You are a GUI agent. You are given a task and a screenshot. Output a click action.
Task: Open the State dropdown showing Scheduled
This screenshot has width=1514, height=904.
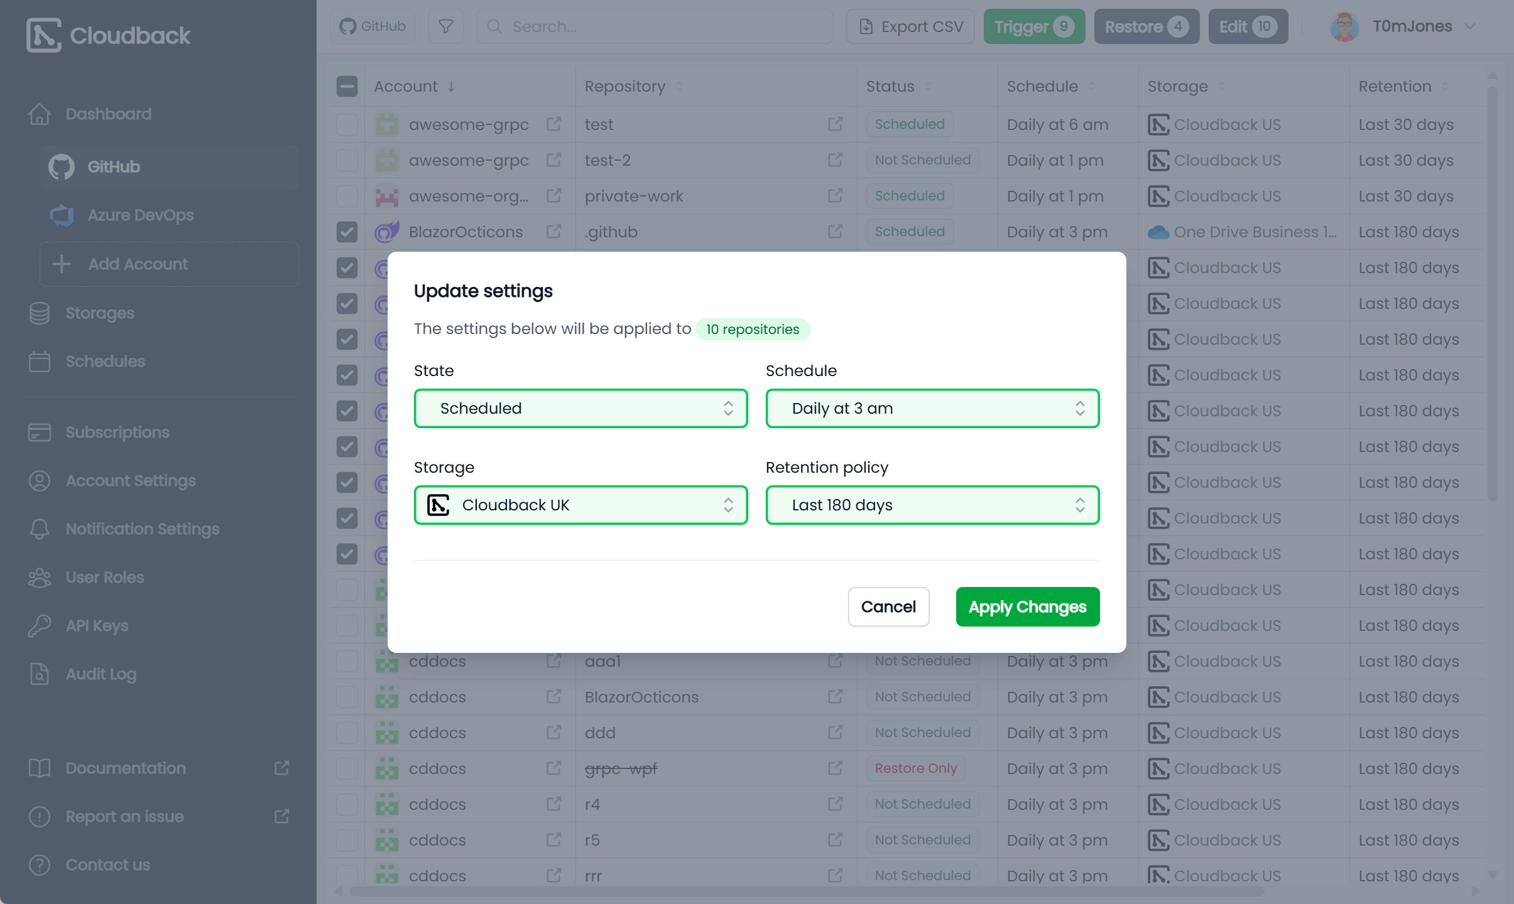[x=580, y=409]
